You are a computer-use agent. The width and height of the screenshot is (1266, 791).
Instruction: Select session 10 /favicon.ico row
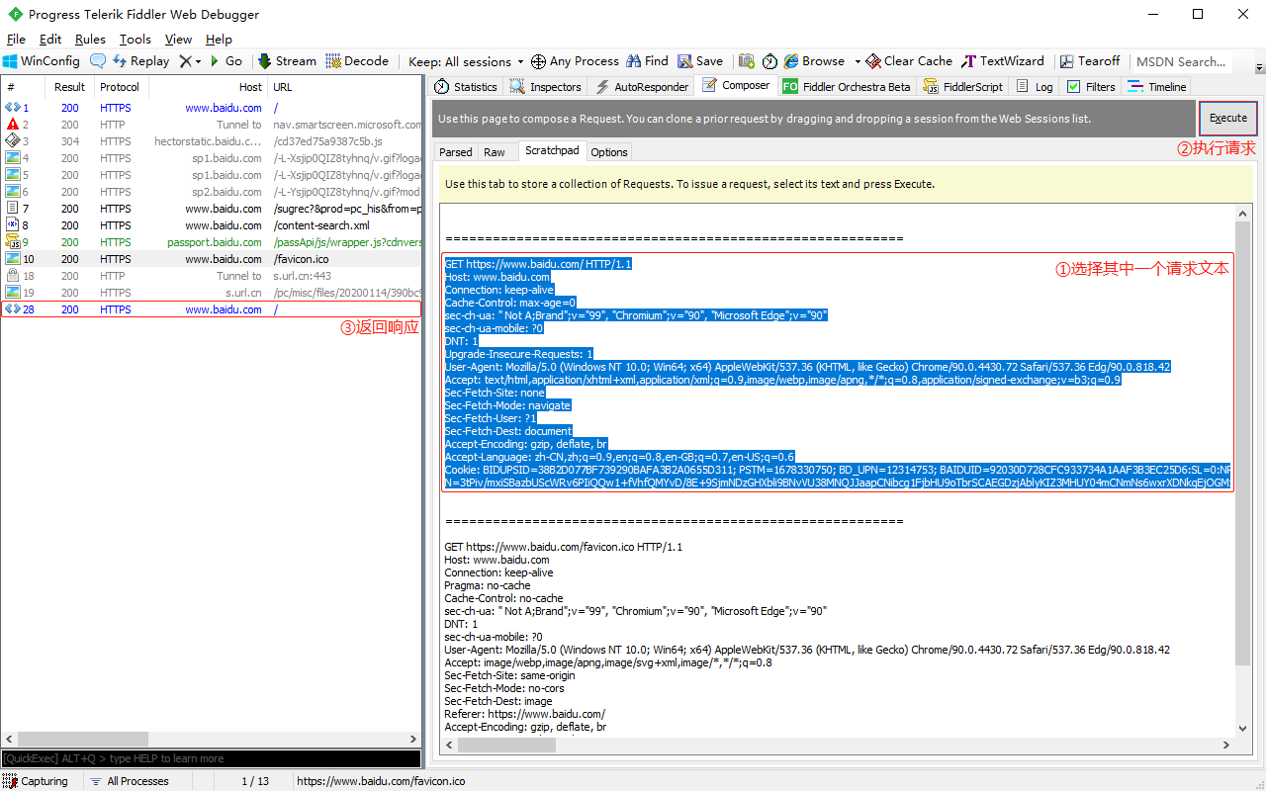click(212, 259)
